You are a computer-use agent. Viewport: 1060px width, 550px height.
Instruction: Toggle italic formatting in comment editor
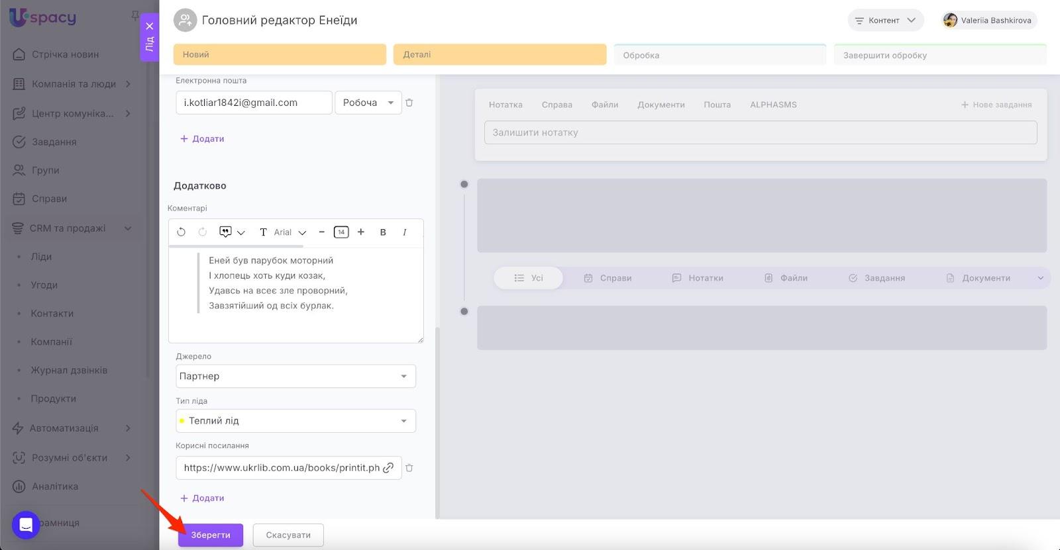point(404,232)
